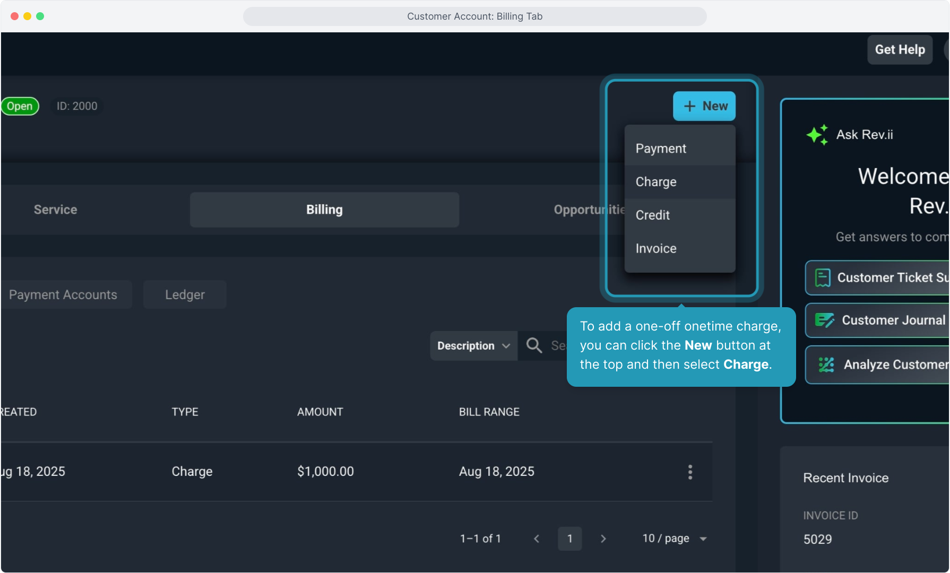
Task: Open the Ledger sub-tab
Action: pyautogui.click(x=185, y=295)
